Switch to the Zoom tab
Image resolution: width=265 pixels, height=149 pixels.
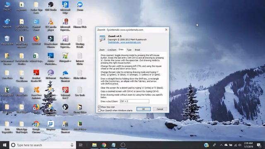click(102, 50)
